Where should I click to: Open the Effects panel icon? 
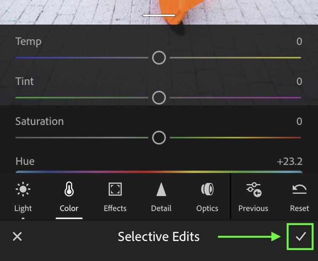pyautogui.click(x=115, y=189)
